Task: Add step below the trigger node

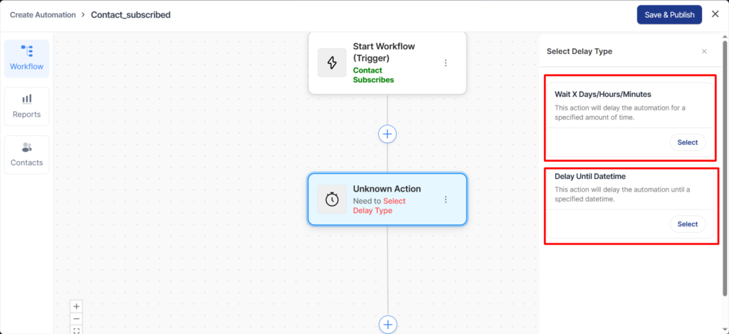Action: pyautogui.click(x=387, y=133)
